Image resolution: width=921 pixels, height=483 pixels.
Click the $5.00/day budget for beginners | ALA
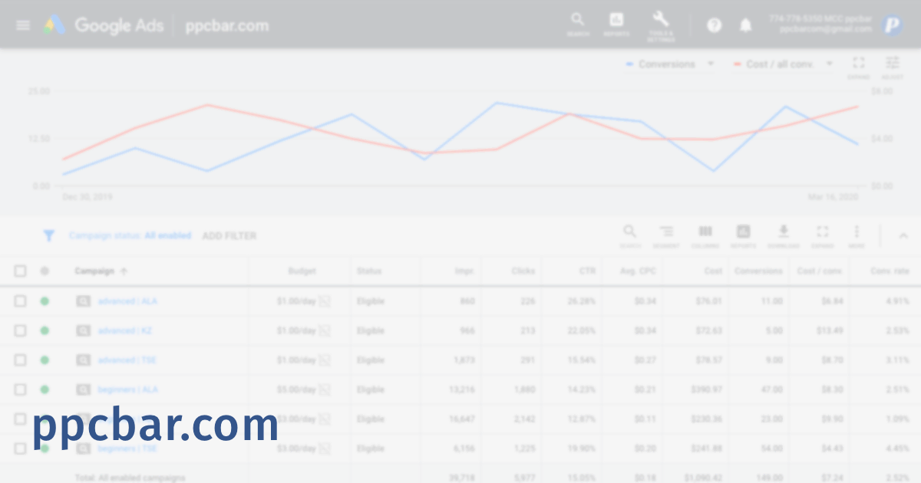(x=296, y=389)
